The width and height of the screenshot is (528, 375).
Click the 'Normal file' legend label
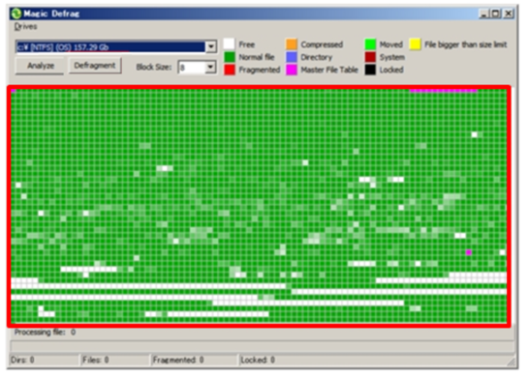pos(257,57)
